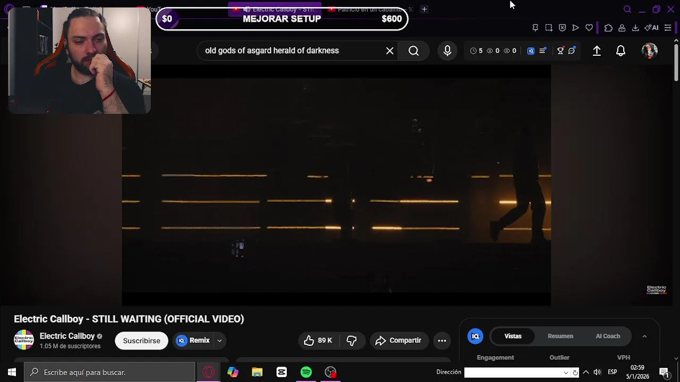680x382 pixels.
Task: Click the Dirección address input field
Action: pos(514,372)
